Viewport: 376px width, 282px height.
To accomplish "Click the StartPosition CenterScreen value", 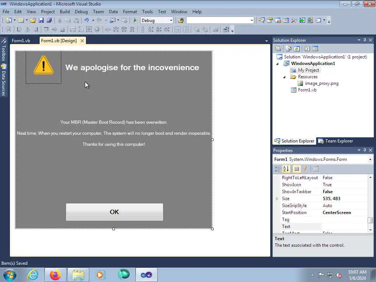I will [344, 213].
